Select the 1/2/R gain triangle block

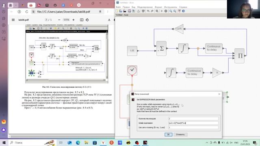[178, 29]
